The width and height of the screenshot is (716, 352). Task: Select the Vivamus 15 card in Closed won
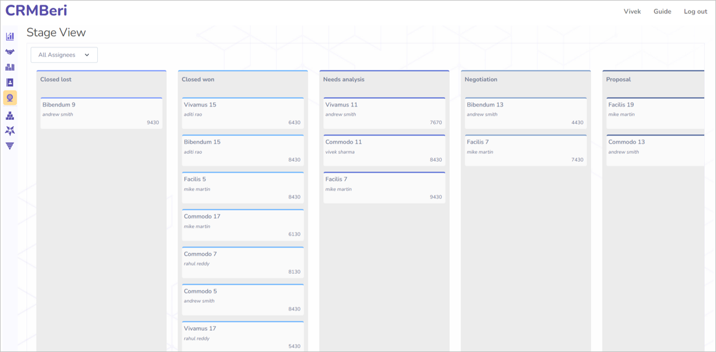click(x=243, y=113)
